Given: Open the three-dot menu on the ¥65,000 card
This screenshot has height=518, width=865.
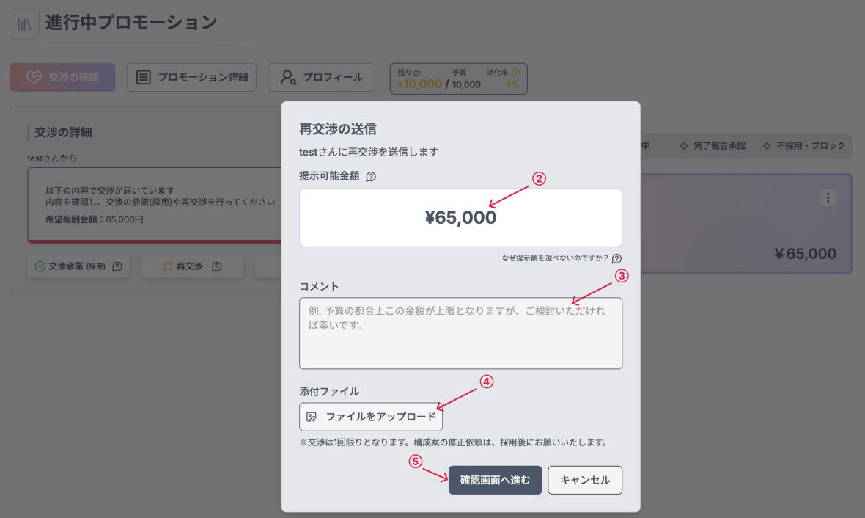Looking at the screenshot, I should [828, 198].
